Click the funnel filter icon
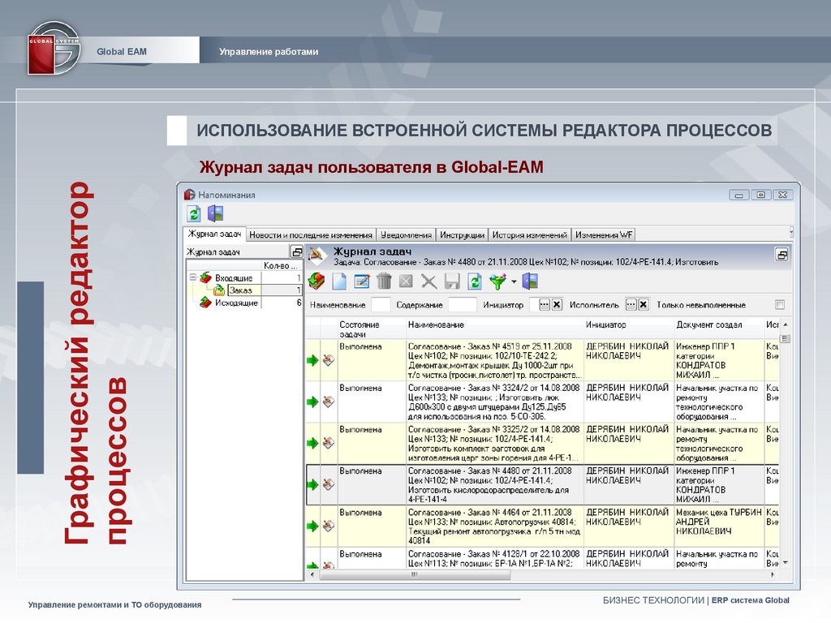 pyautogui.click(x=497, y=282)
